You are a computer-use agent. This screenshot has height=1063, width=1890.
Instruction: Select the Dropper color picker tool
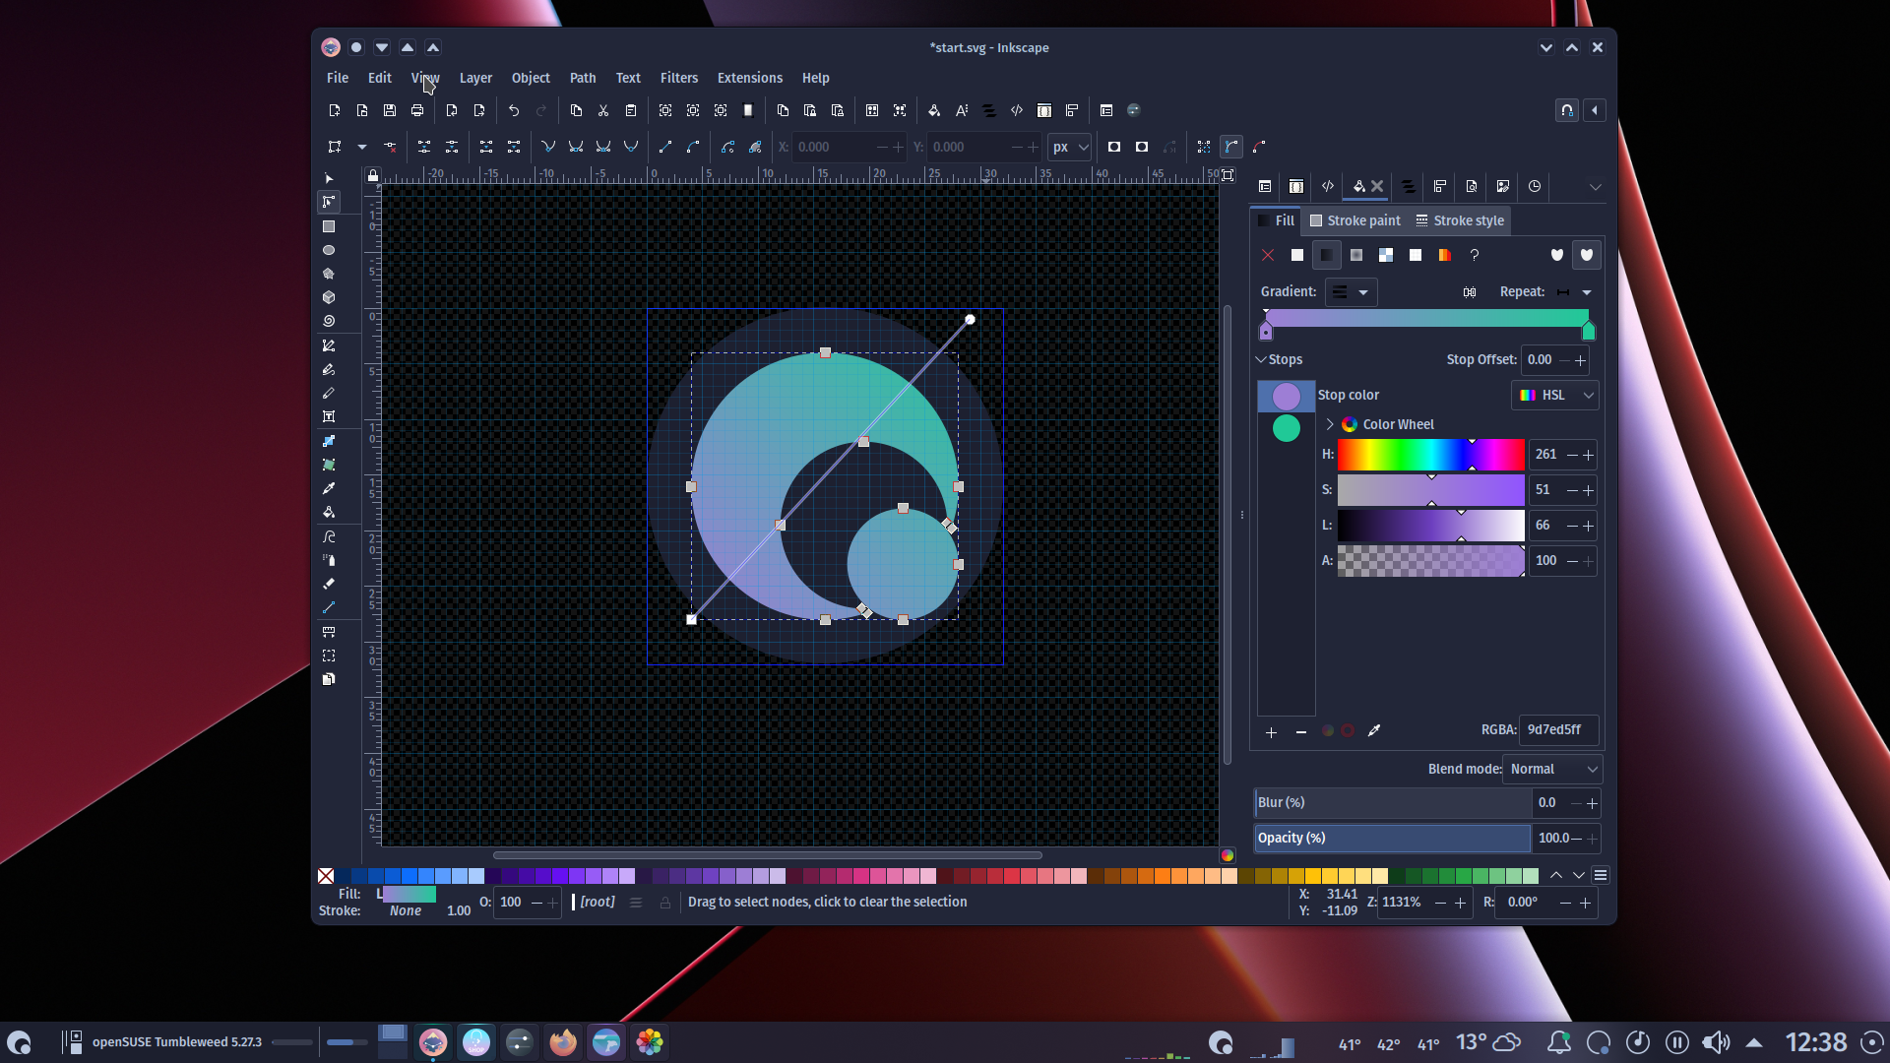[x=329, y=488]
